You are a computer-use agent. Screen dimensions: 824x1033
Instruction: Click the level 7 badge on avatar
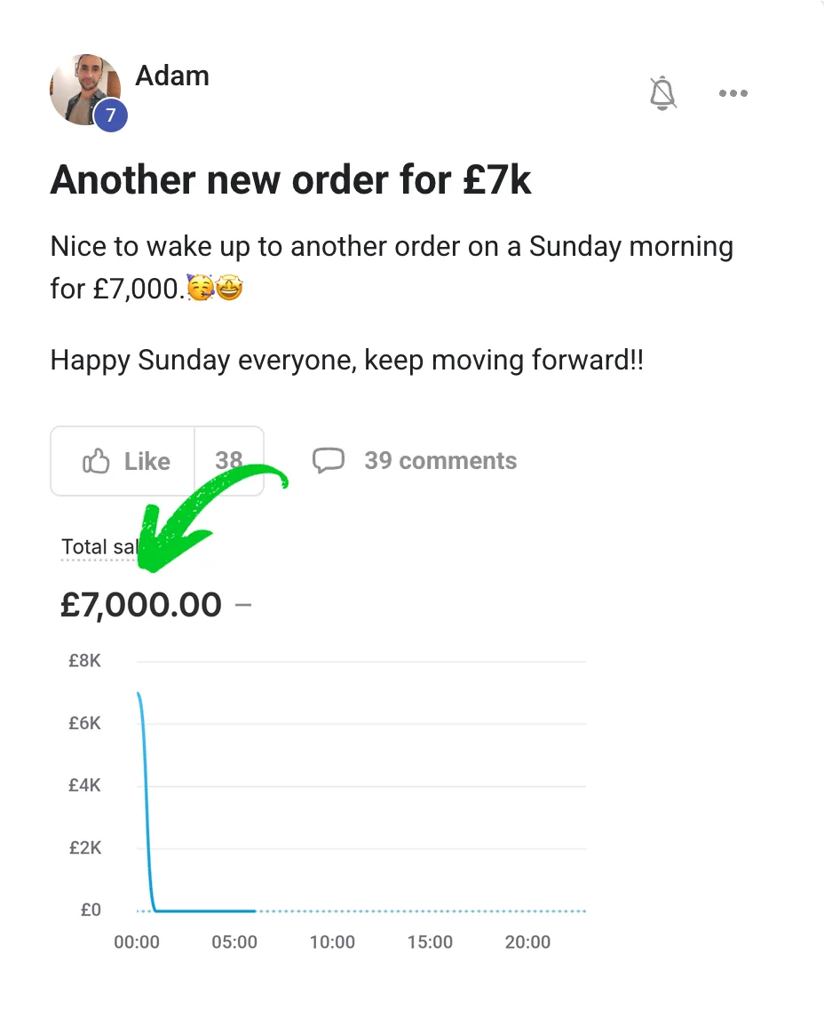pos(111,115)
